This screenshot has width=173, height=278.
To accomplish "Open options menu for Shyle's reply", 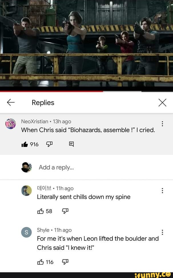I will [162, 232].
